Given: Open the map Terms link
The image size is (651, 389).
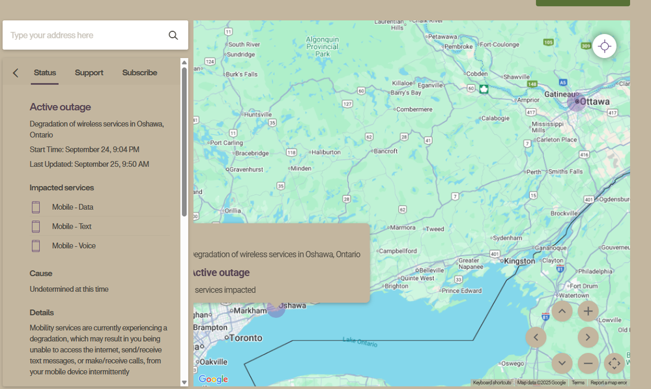Looking at the screenshot, I should tap(578, 382).
